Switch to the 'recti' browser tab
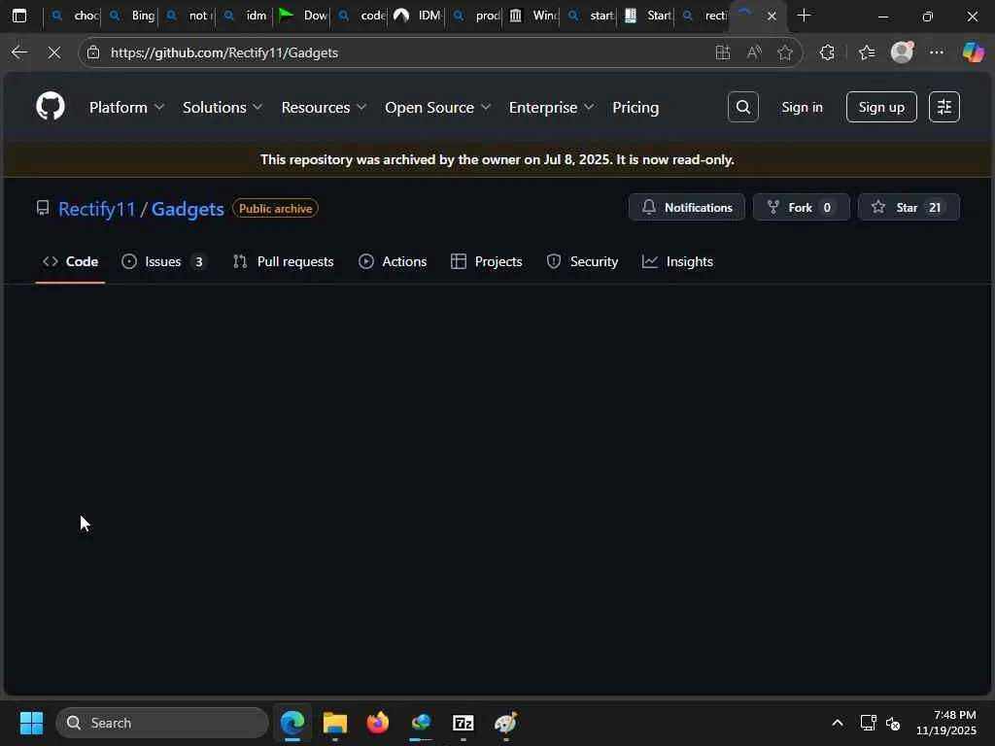This screenshot has height=746, width=995. coord(704,16)
